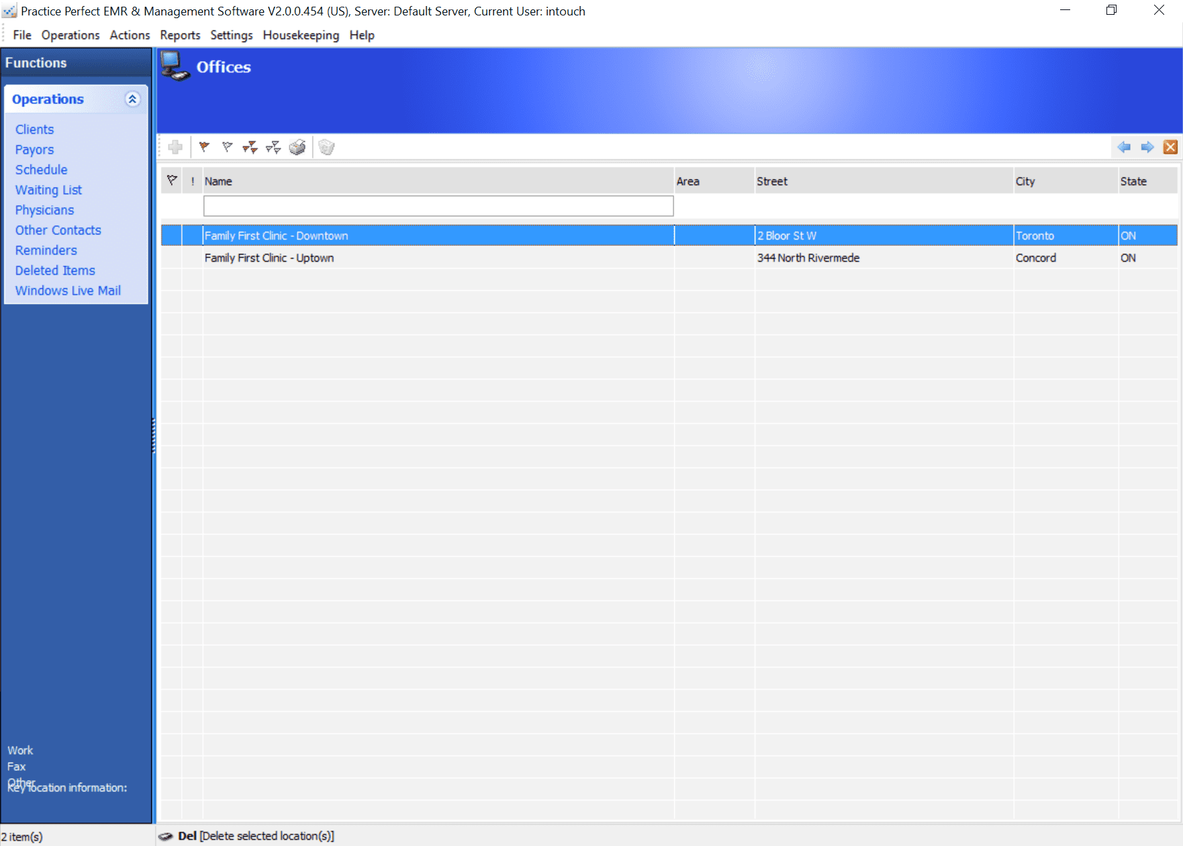This screenshot has height=846, width=1183.
Task: Click the add new office plus icon
Action: tap(176, 147)
